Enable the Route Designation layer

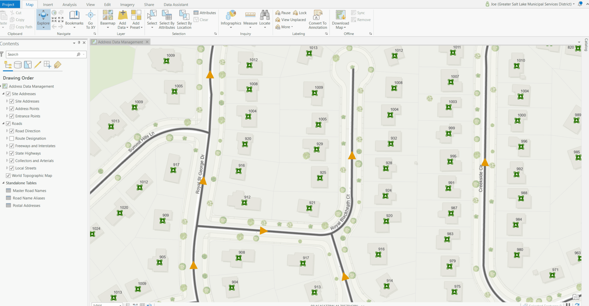(x=12, y=138)
